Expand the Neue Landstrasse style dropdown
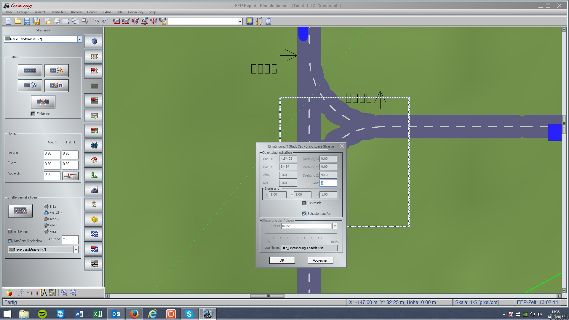 [x=79, y=39]
